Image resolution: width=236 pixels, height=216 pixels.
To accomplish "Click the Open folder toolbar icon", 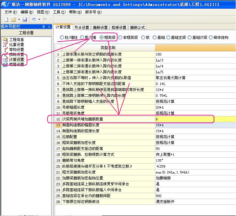I will [14, 20].
